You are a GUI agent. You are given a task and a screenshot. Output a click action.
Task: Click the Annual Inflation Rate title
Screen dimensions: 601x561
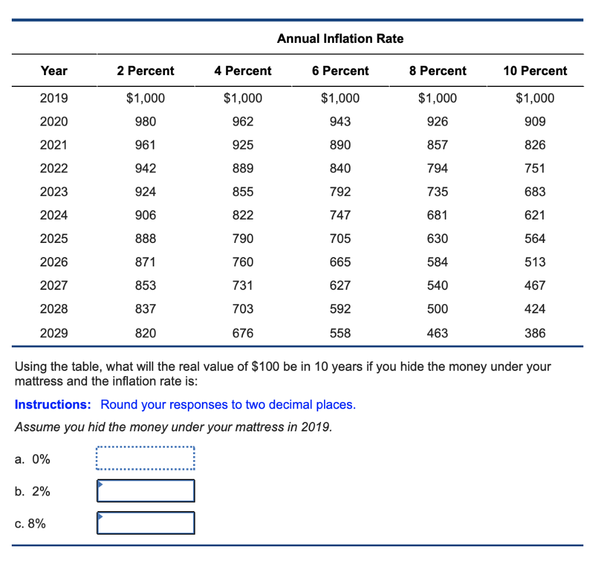click(340, 39)
